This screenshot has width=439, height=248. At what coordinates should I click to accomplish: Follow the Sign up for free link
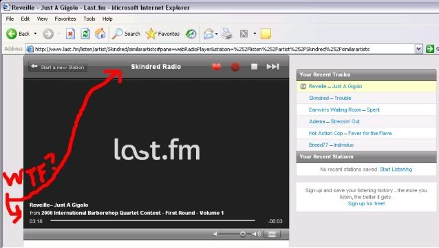click(x=366, y=203)
